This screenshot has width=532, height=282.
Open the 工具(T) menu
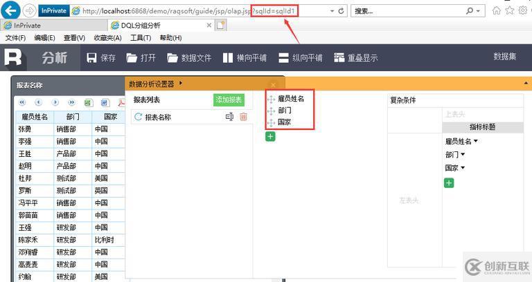coord(141,38)
